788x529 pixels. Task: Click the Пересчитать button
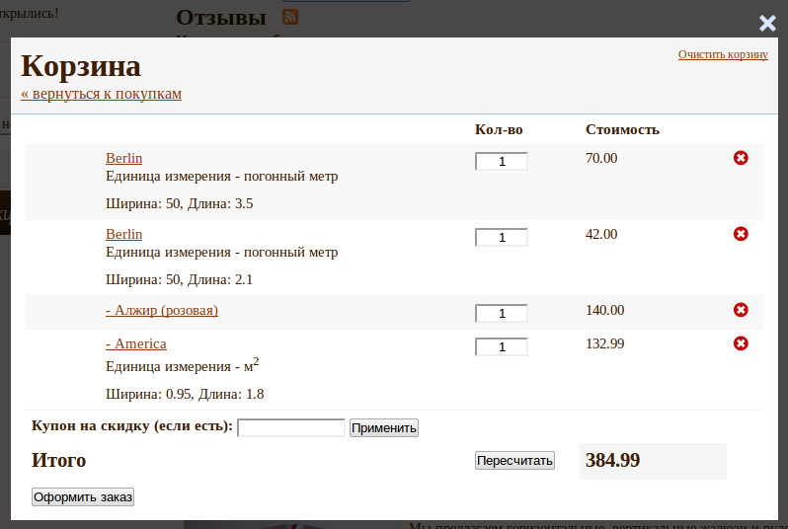click(514, 461)
